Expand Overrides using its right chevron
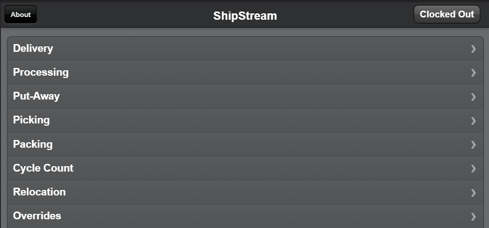Image resolution: width=489 pixels, height=228 pixels. pyautogui.click(x=473, y=216)
